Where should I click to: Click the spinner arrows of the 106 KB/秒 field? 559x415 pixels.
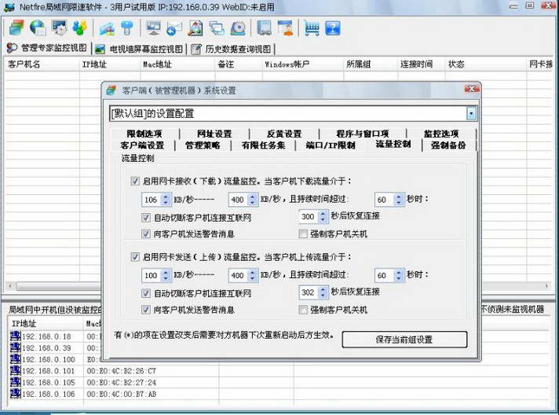[166, 199]
